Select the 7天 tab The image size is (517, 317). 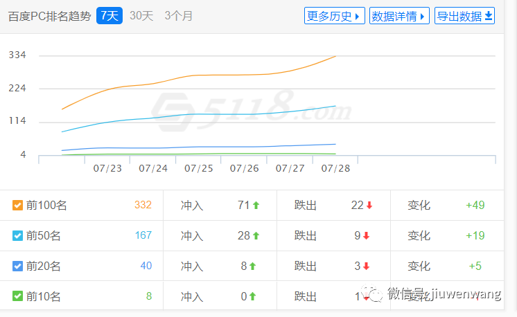[109, 16]
